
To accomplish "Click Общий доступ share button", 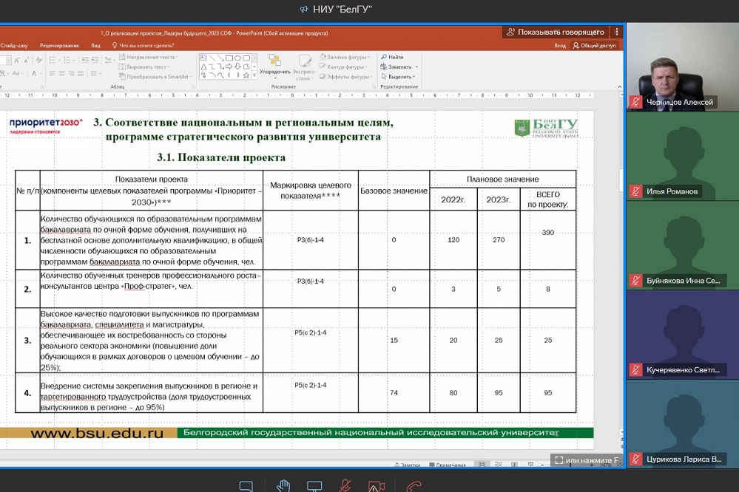I will [x=594, y=46].
